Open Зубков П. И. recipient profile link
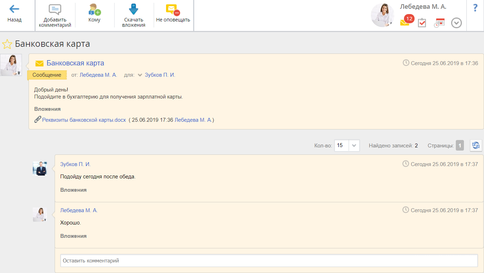This screenshot has width=484, height=273. pos(160,75)
